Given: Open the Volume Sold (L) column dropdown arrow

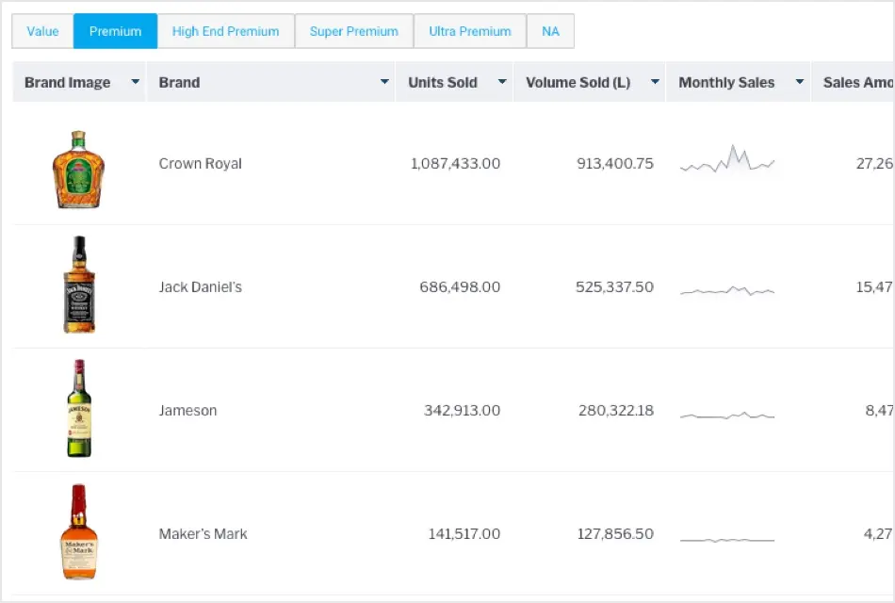Looking at the screenshot, I should click(655, 83).
